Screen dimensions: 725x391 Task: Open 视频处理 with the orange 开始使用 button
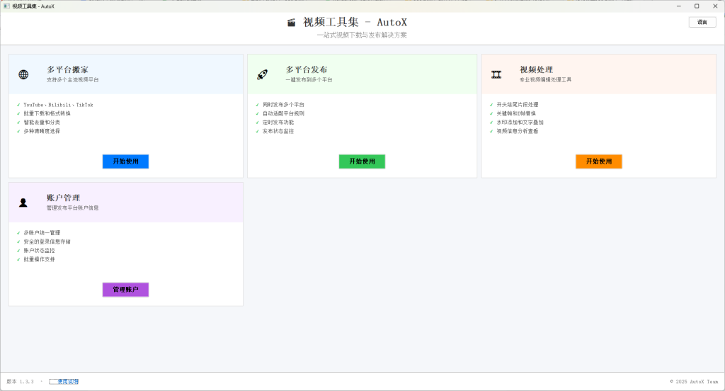(599, 161)
